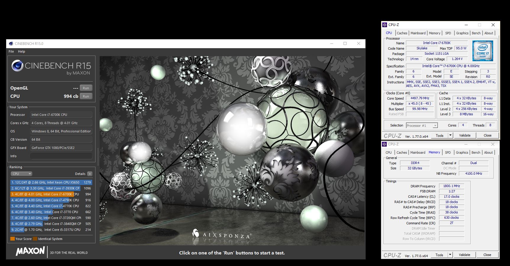Maximize the Cinebench R15 window
The image size is (510, 266).
coord(345,43)
